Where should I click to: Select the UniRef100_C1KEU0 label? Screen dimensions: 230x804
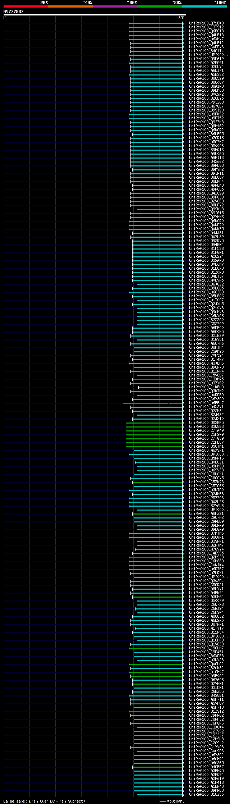point(206,387)
